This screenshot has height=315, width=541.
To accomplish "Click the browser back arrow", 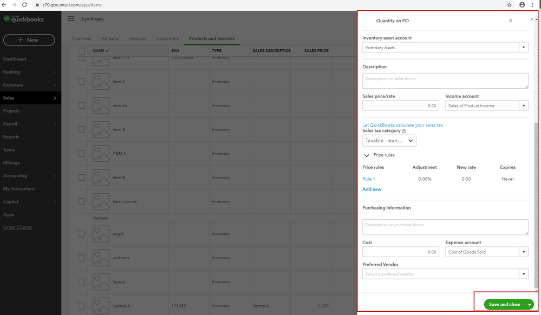I will [4, 5].
